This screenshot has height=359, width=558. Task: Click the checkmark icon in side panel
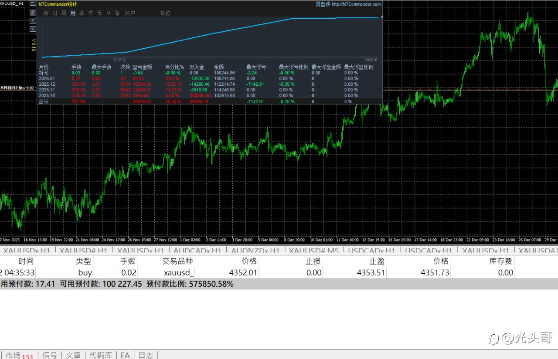(33, 29)
